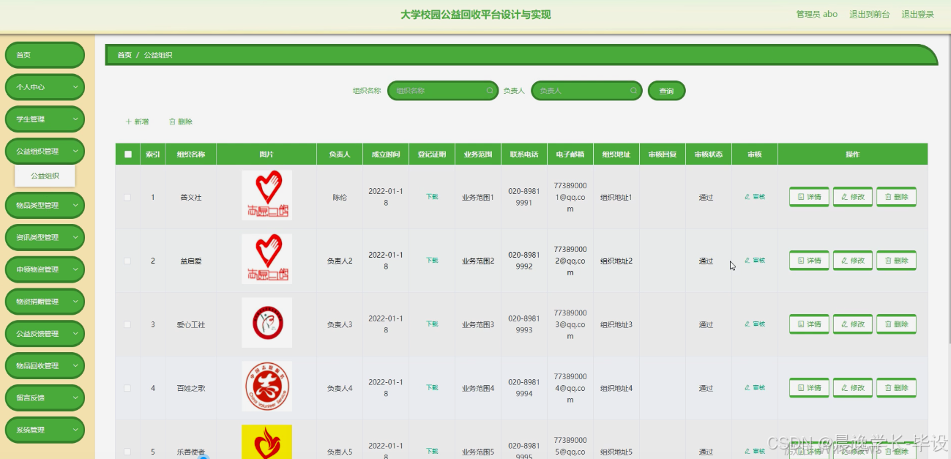The width and height of the screenshot is (951, 459).
Task: Delete the 百姓之歌 row using 删除 button
Action: (x=896, y=388)
